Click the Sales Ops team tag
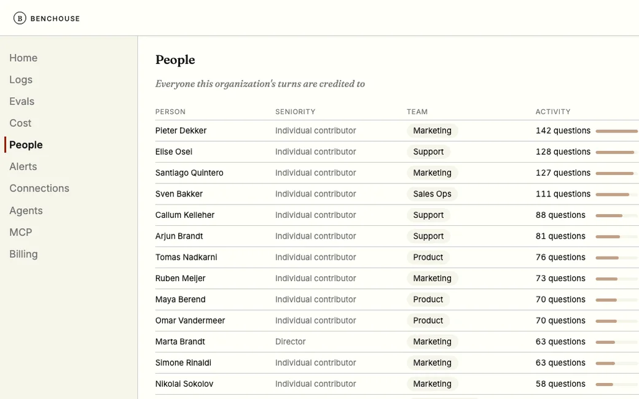This screenshot has height=399, width=639. [x=433, y=194]
